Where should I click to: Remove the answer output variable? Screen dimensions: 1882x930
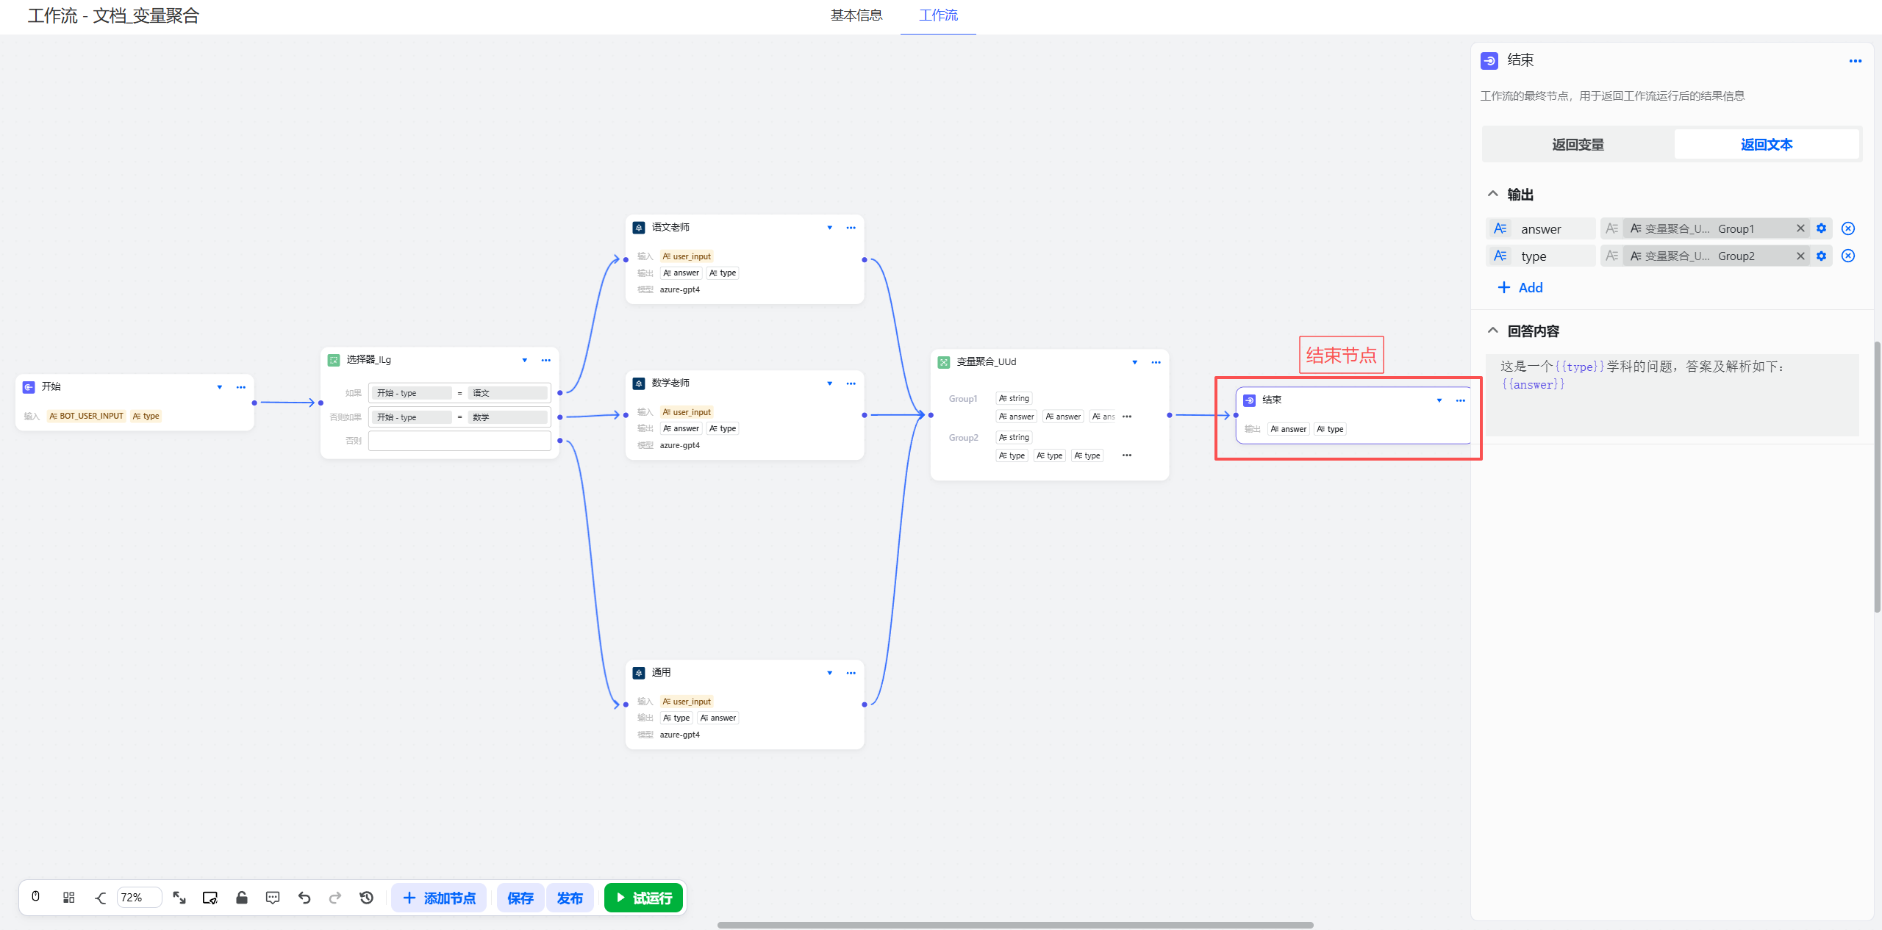pyautogui.click(x=1848, y=228)
